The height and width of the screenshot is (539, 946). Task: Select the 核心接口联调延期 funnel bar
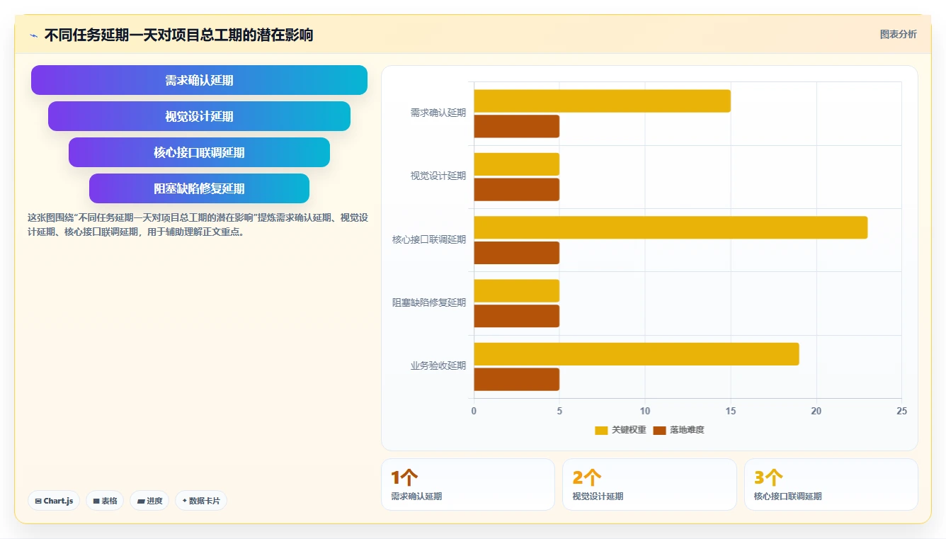[x=199, y=152]
